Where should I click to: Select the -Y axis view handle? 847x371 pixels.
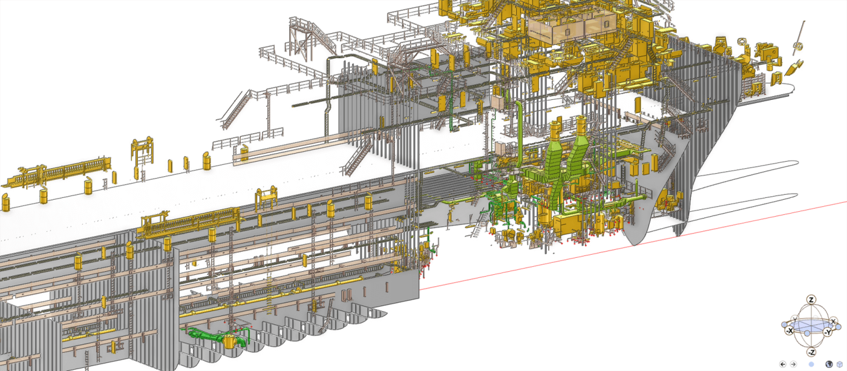pyautogui.click(x=828, y=332)
